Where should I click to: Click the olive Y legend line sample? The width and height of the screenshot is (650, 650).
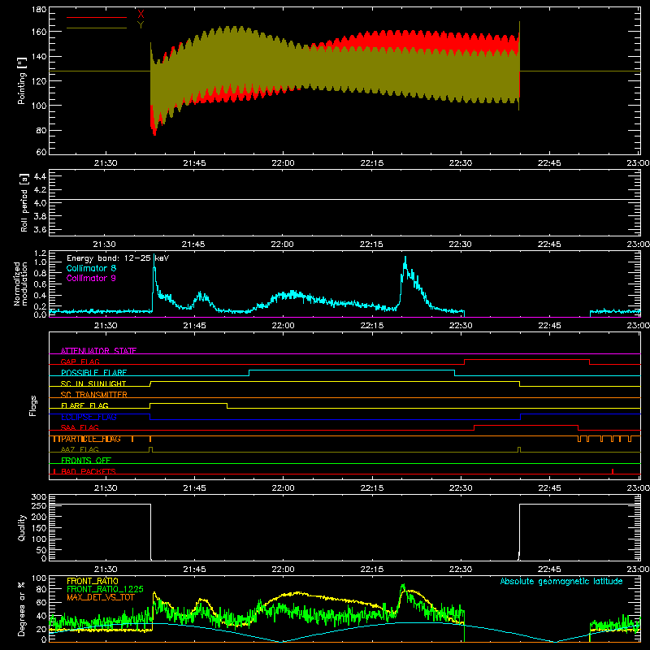pyautogui.click(x=97, y=28)
